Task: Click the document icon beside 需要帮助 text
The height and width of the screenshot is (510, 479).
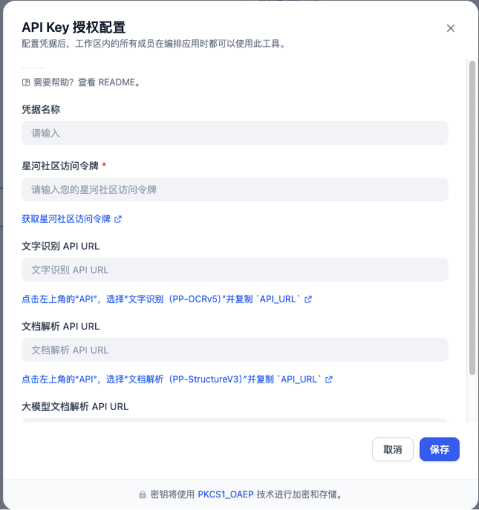Action: (x=25, y=82)
